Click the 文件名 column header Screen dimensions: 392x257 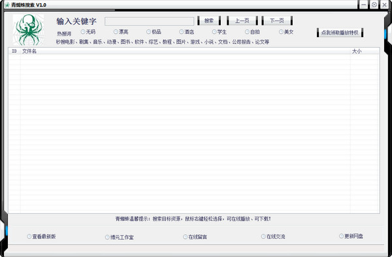click(186, 51)
